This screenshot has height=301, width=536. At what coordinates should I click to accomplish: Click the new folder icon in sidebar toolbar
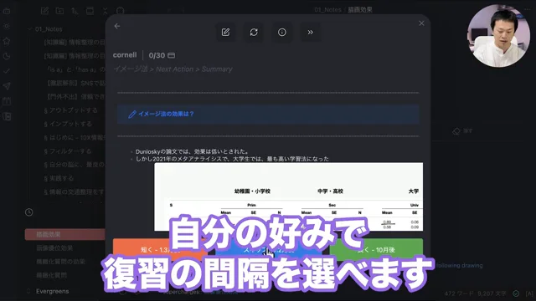pyautogui.click(x=59, y=11)
